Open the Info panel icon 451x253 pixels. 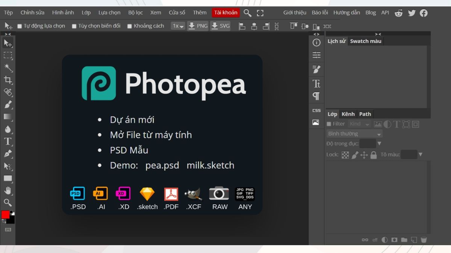[316, 42]
